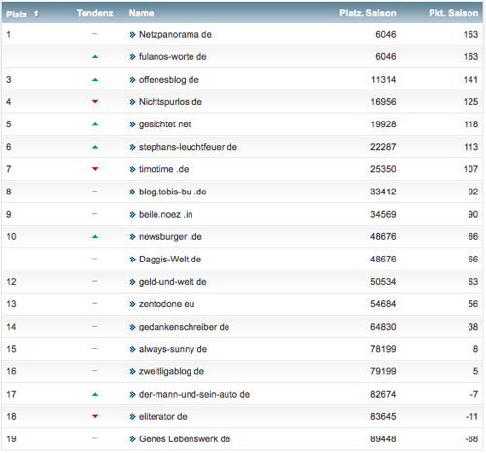This screenshot has width=486, height=453.
Task: Open the gedankenschreiber de link
Action: click(184, 327)
